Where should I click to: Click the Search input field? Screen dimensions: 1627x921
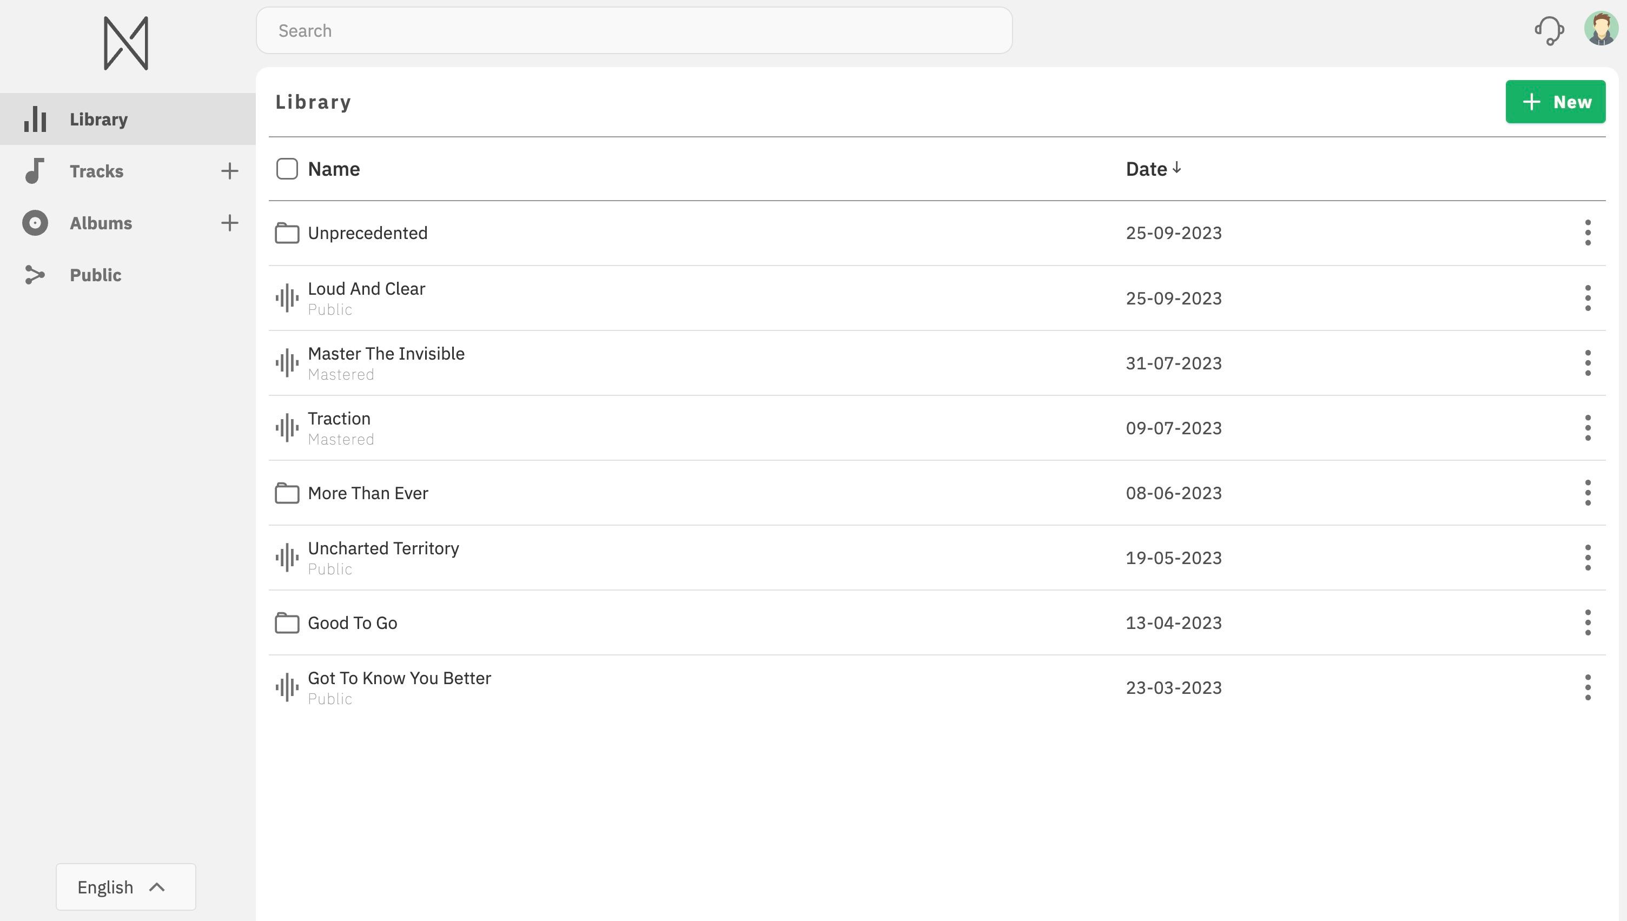pyautogui.click(x=633, y=30)
